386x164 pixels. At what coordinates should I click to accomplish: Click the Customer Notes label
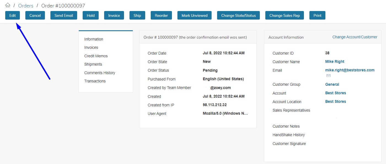pyautogui.click(x=286, y=126)
